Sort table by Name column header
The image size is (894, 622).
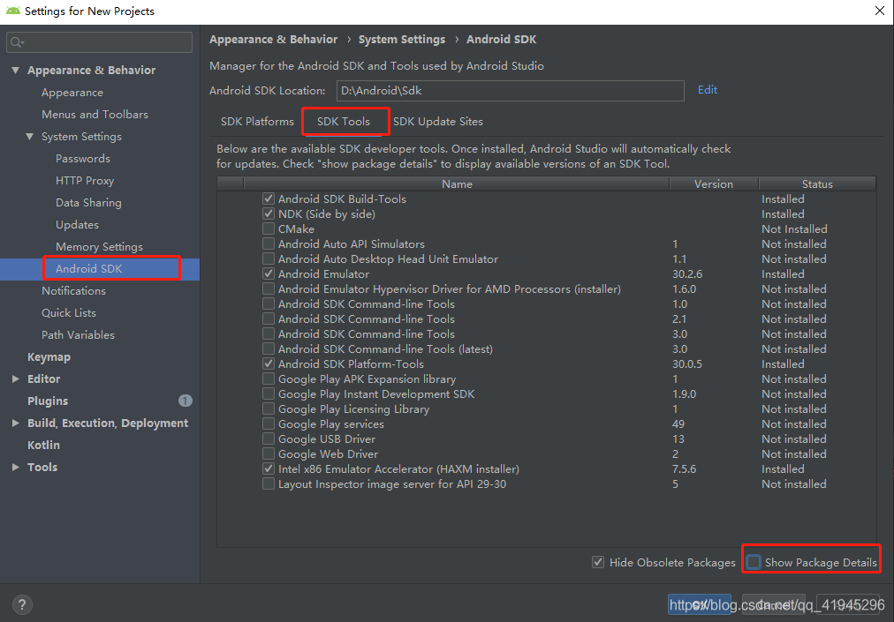(457, 184)
